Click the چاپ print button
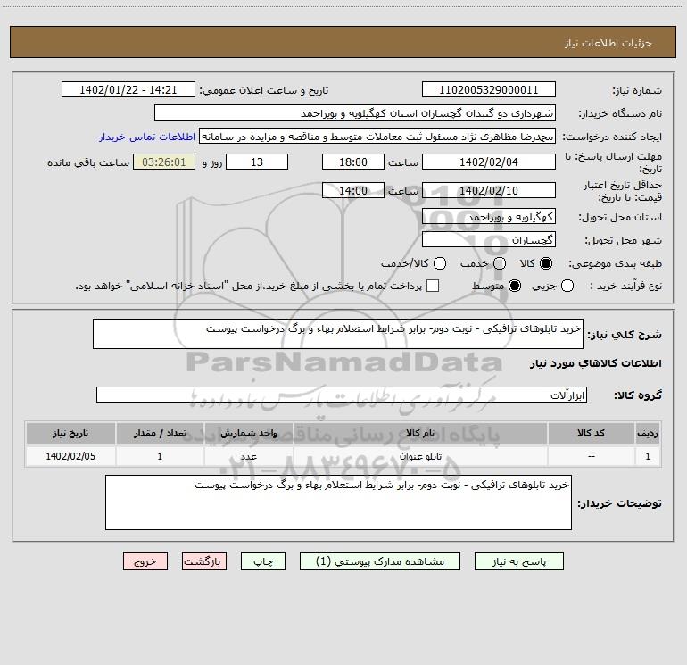687x665 pixels. (263, 561)
